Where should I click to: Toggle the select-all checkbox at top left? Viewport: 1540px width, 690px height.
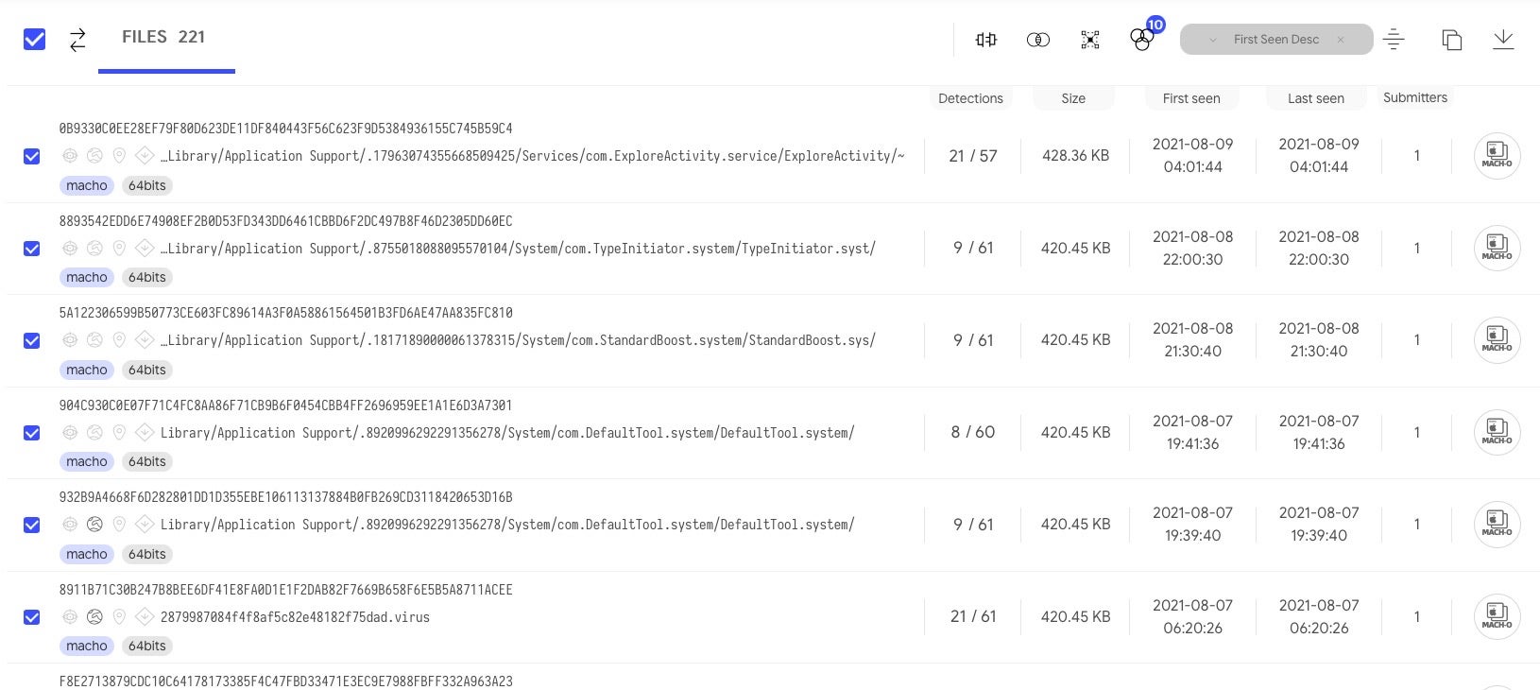(34, 40)
